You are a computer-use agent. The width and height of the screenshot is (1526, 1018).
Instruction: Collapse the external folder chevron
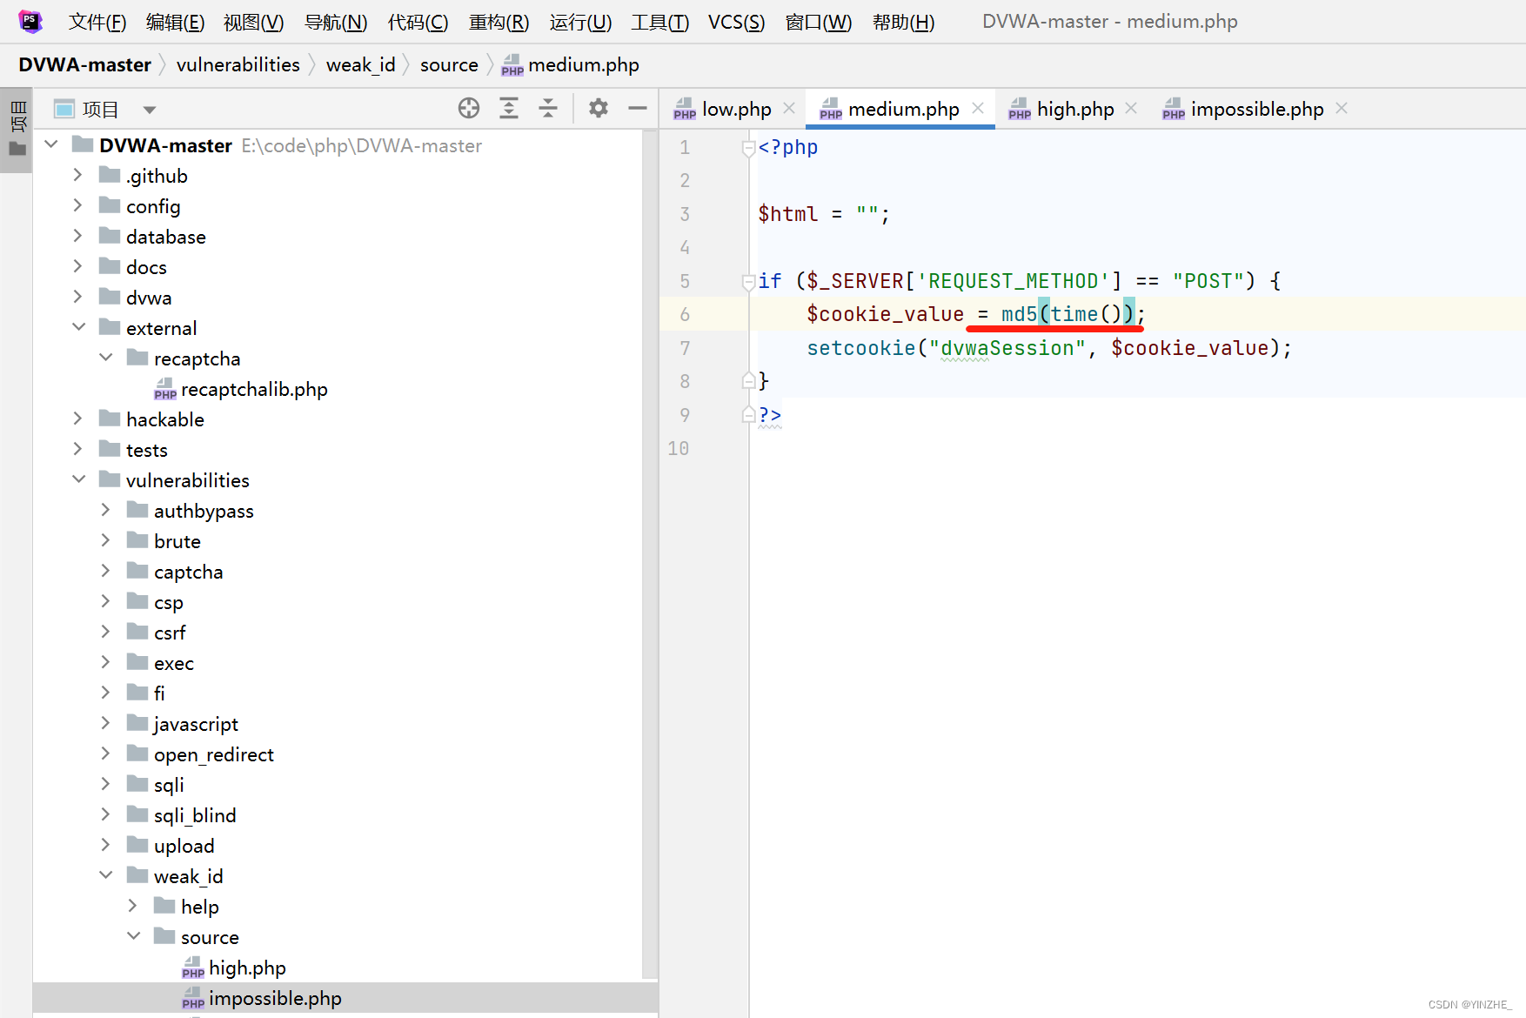pyautogui.click(x=78, y=327)
